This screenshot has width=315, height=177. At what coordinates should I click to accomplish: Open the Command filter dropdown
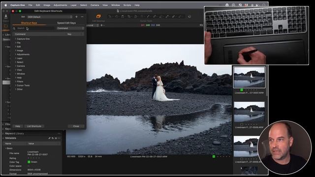click(x=70, y=29)
